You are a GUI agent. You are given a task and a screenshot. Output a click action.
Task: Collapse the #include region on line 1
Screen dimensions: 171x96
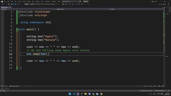19,12
